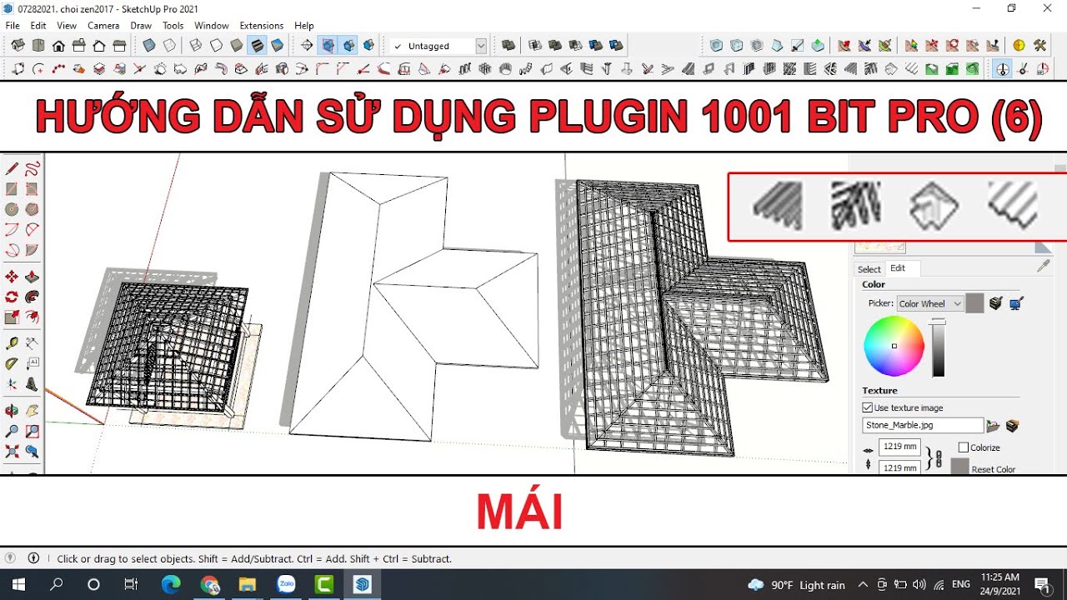
Task: Select the Rectangle tool
Action: [x=12, y=189]
